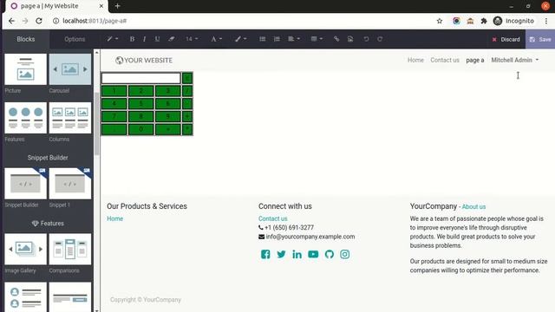Viewport: 555px width, 312px height.
Task: Select the Image Gallery block
Action: coord(25,249)
